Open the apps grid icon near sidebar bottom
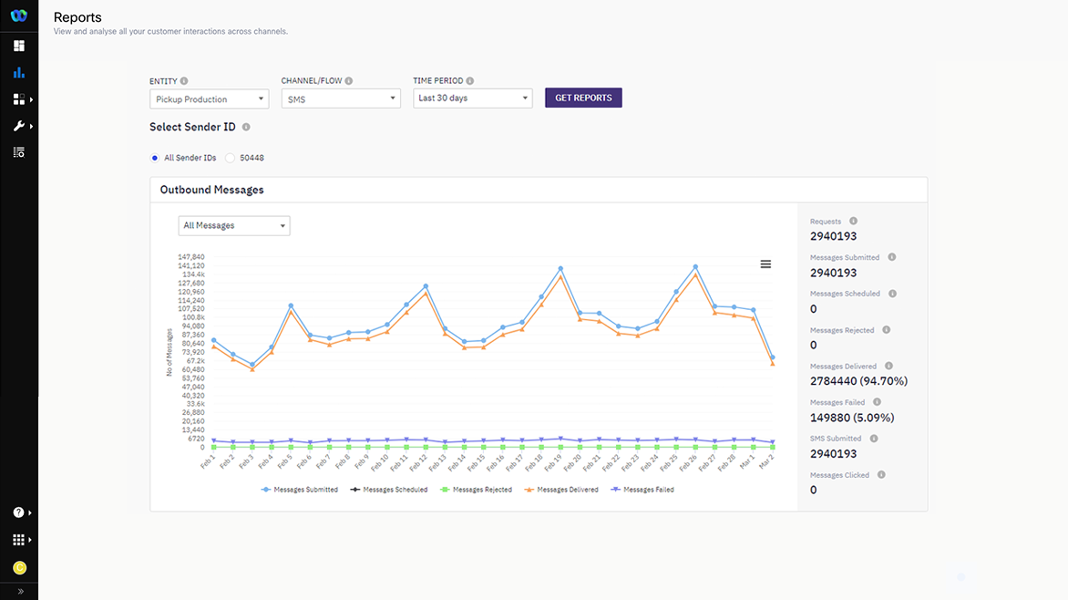The width and height of the screenshot is (1068, 600). [x=19, y=539]
